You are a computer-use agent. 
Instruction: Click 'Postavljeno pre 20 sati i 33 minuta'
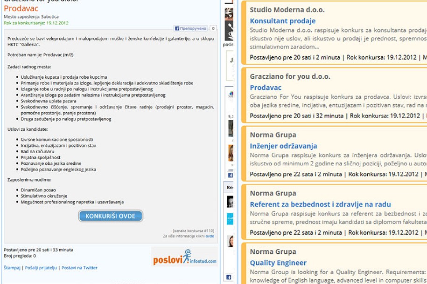38,250
